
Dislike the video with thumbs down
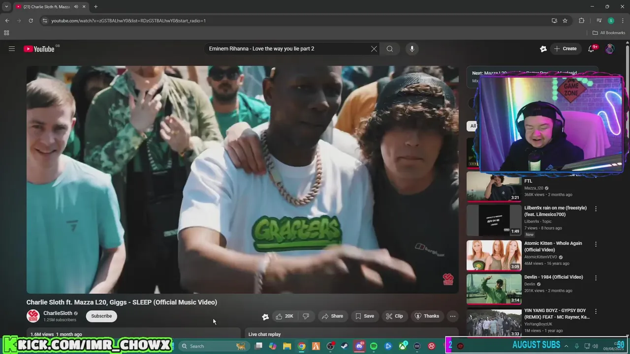point(306,316)
